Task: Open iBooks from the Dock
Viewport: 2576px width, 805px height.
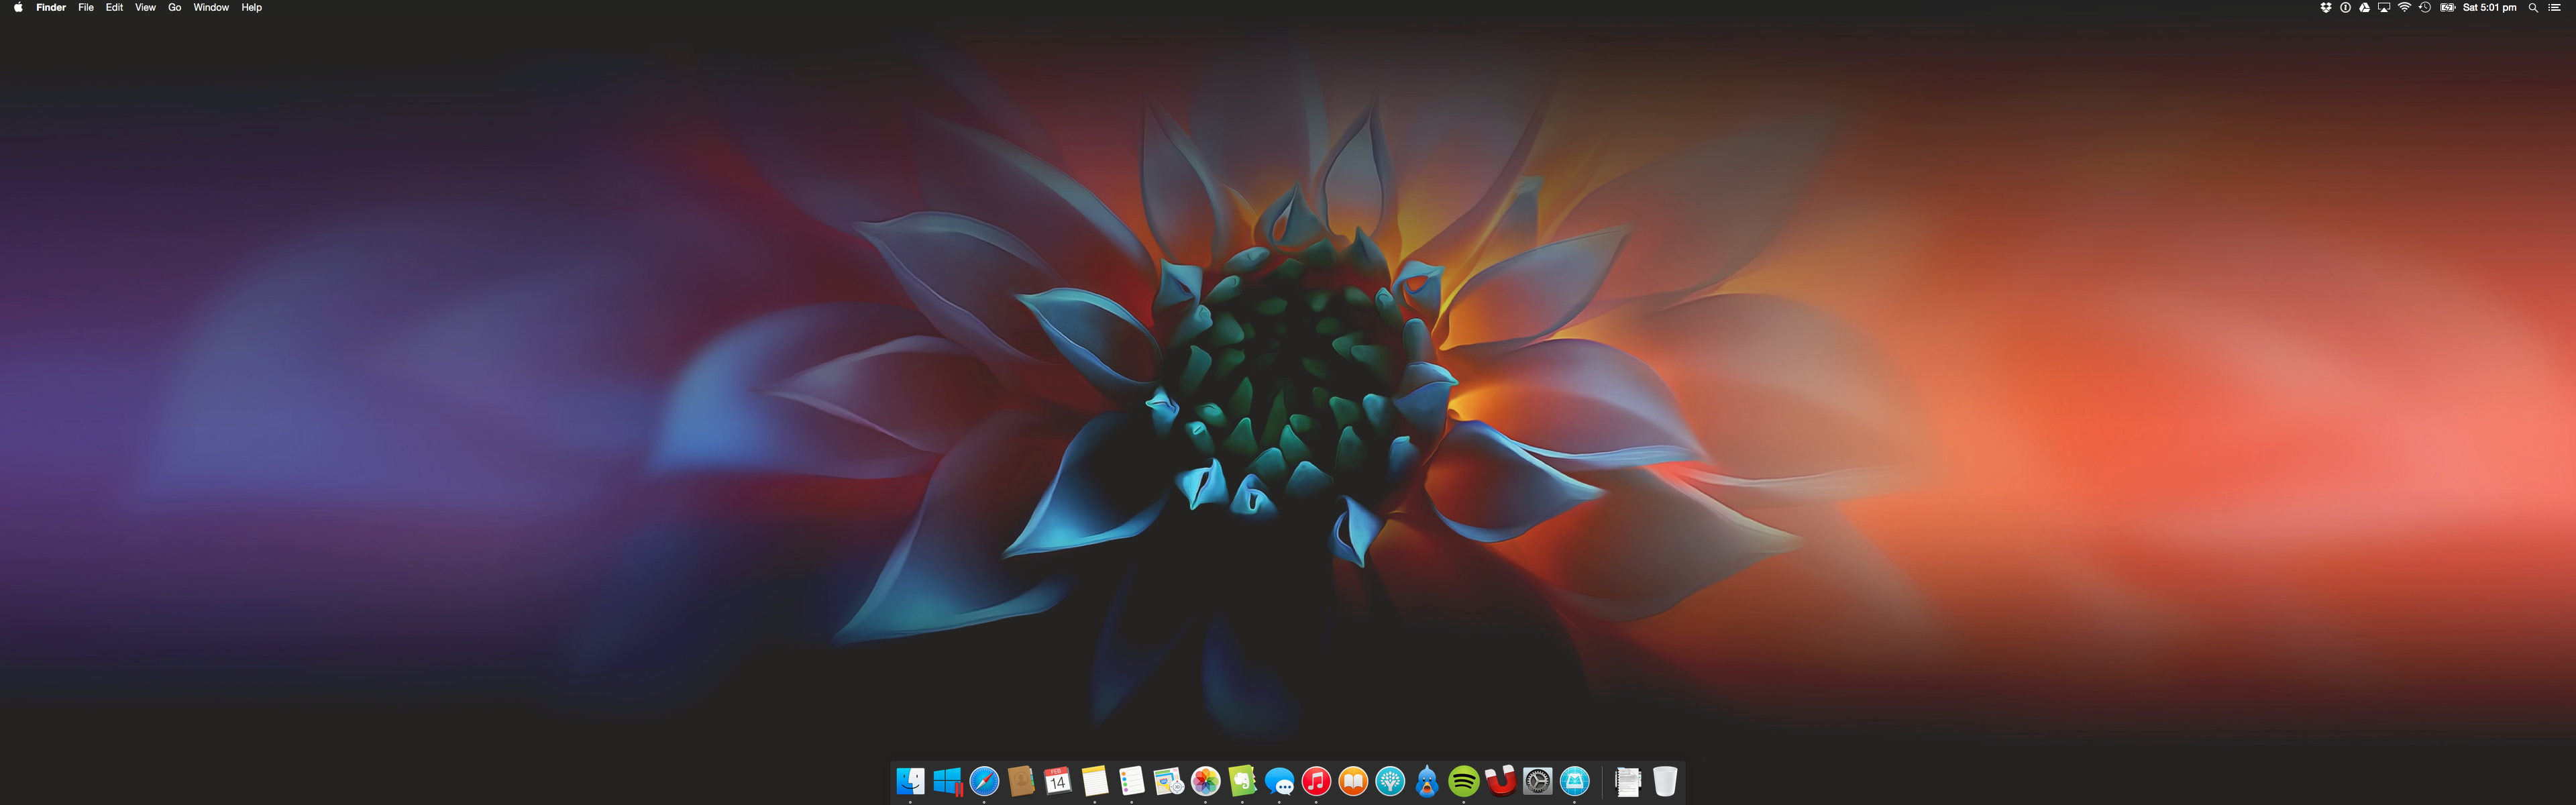Action: (1353, 781)
